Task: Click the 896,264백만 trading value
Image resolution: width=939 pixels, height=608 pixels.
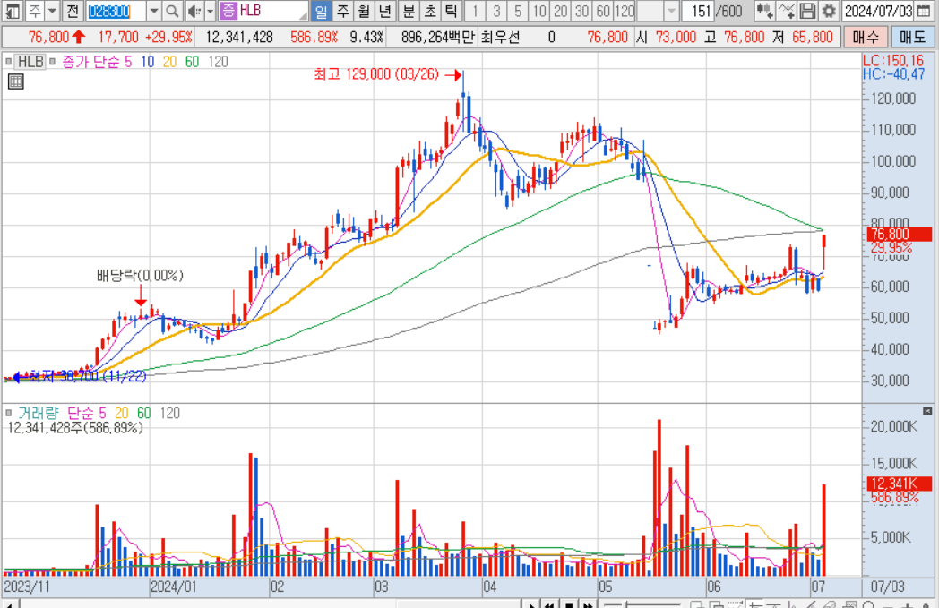Action: (x=438, y=37)
